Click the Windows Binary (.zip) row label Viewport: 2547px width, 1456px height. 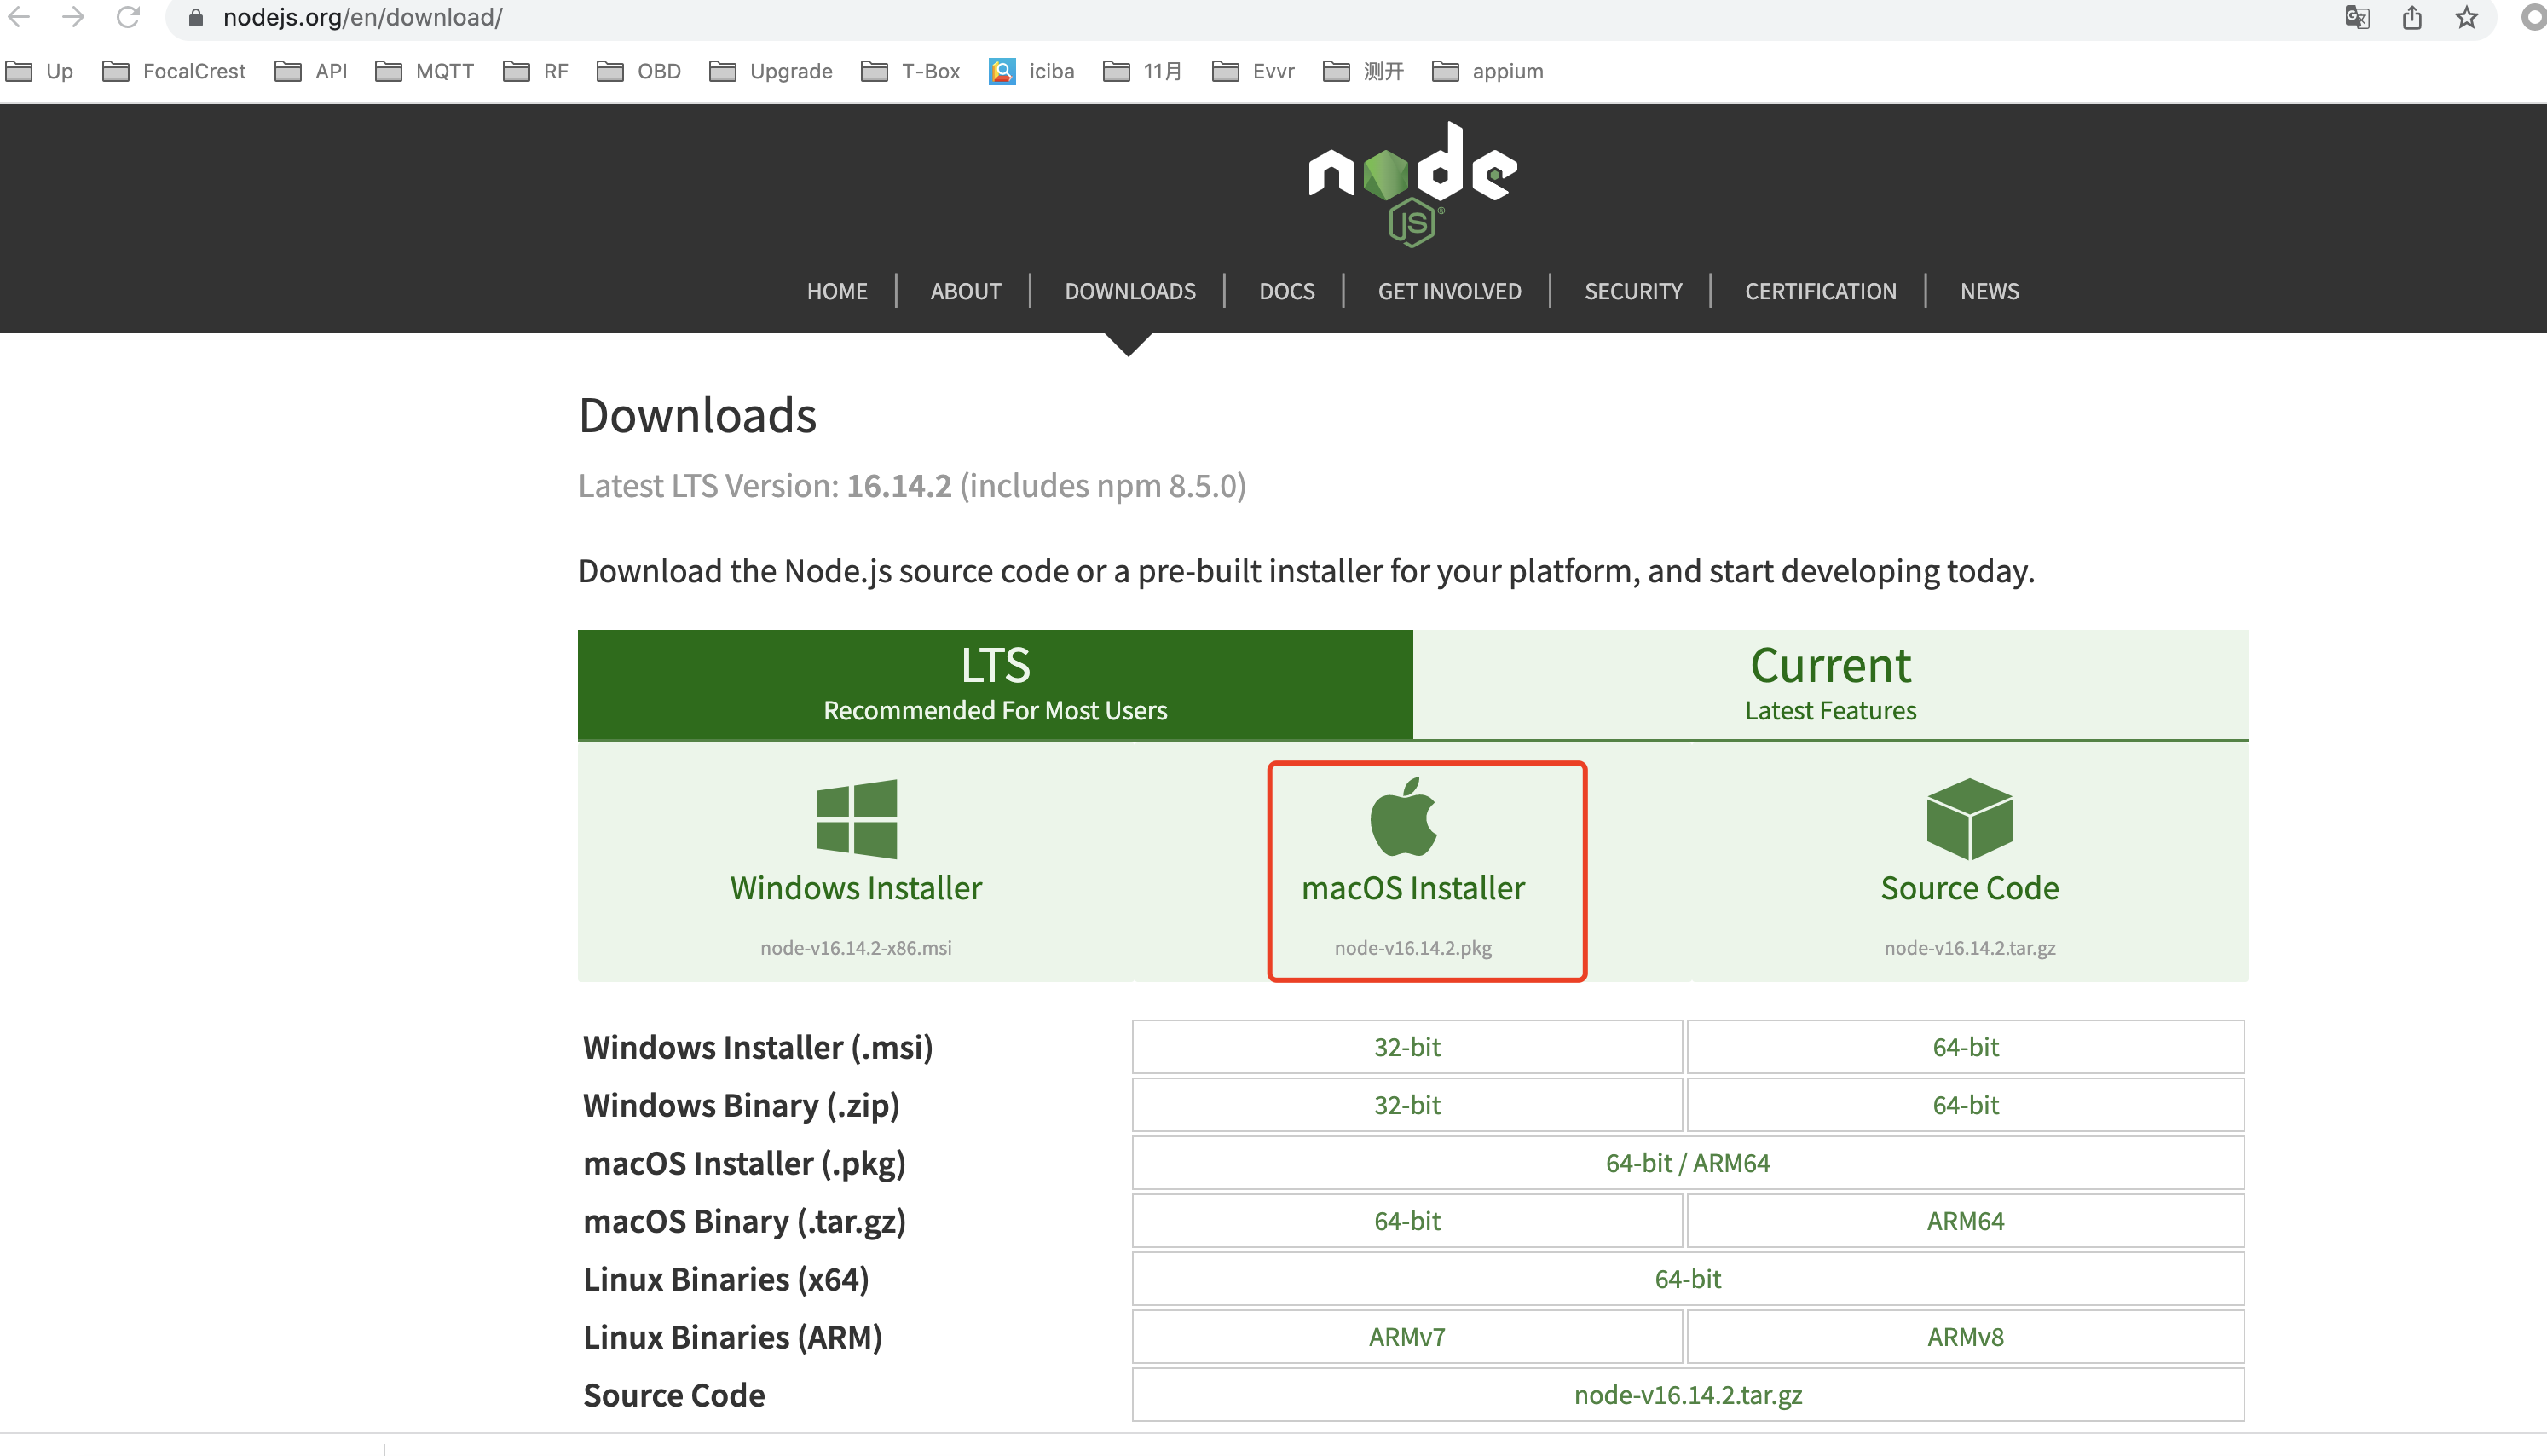(742, 1105)
